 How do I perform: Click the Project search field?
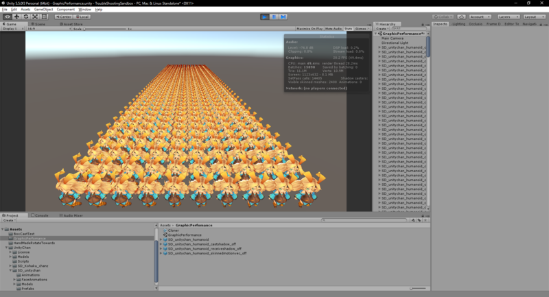[x=364, y=220]
